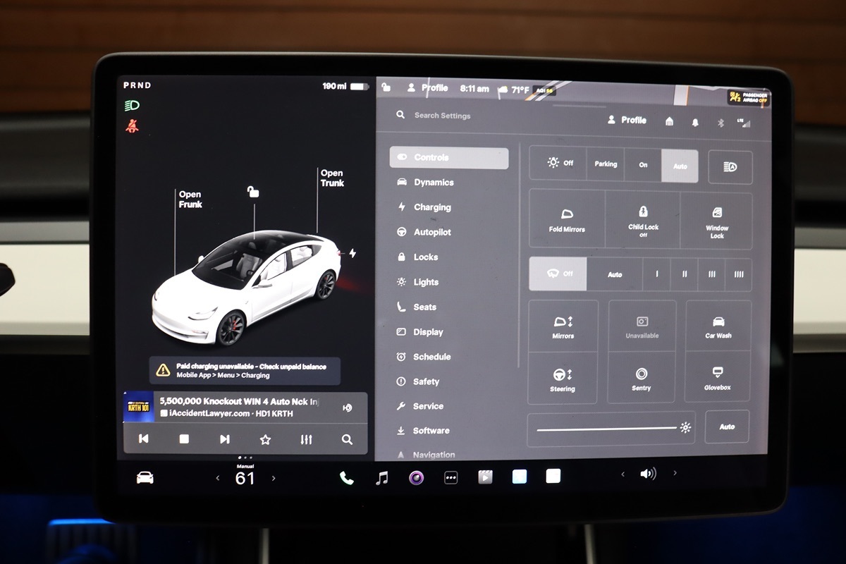Favorite the current radio station with the star
This screenshot has height=564, width=846.
point(265,439)
